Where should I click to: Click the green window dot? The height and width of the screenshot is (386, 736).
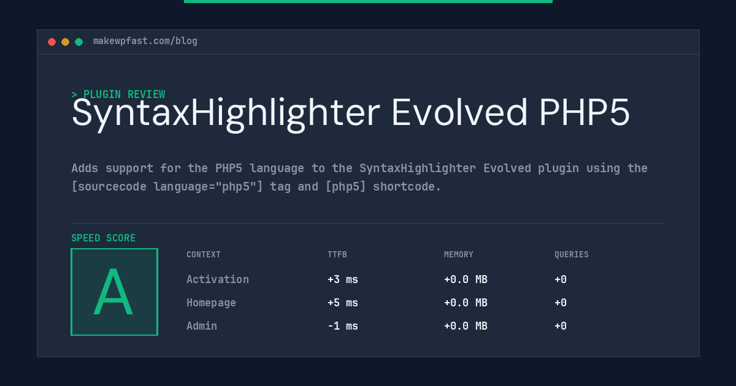(x=79, y=42)
